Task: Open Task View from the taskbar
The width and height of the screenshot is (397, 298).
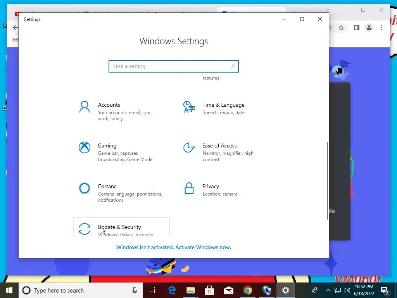Action: pyautogui.click(x=152, y=290)
